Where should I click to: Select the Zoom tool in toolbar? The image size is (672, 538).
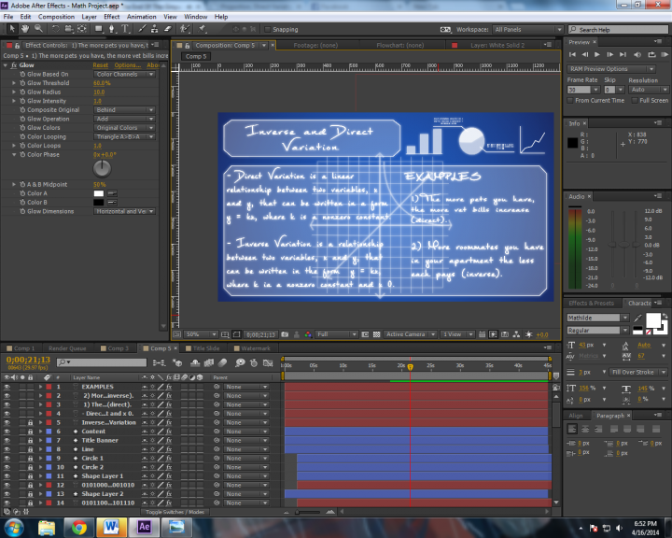point(38,29)
